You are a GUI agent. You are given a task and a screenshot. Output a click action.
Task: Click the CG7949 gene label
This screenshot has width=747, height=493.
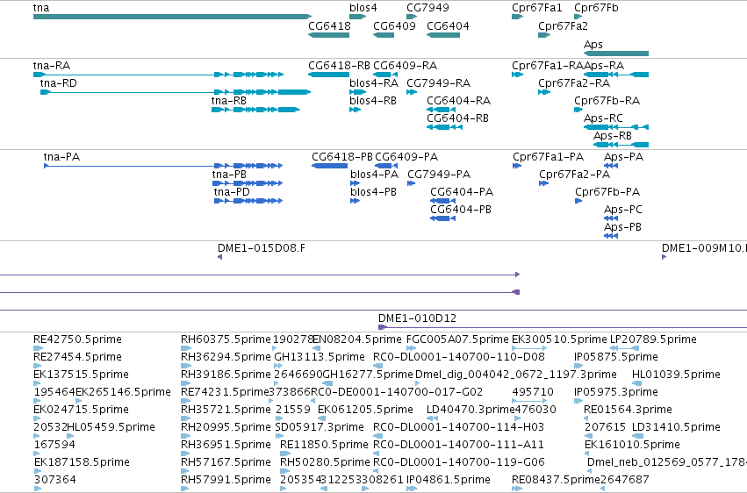coord(427,8)
